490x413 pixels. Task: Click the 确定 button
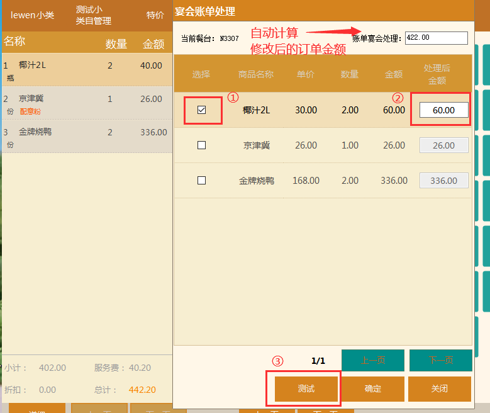pos(373,388)
